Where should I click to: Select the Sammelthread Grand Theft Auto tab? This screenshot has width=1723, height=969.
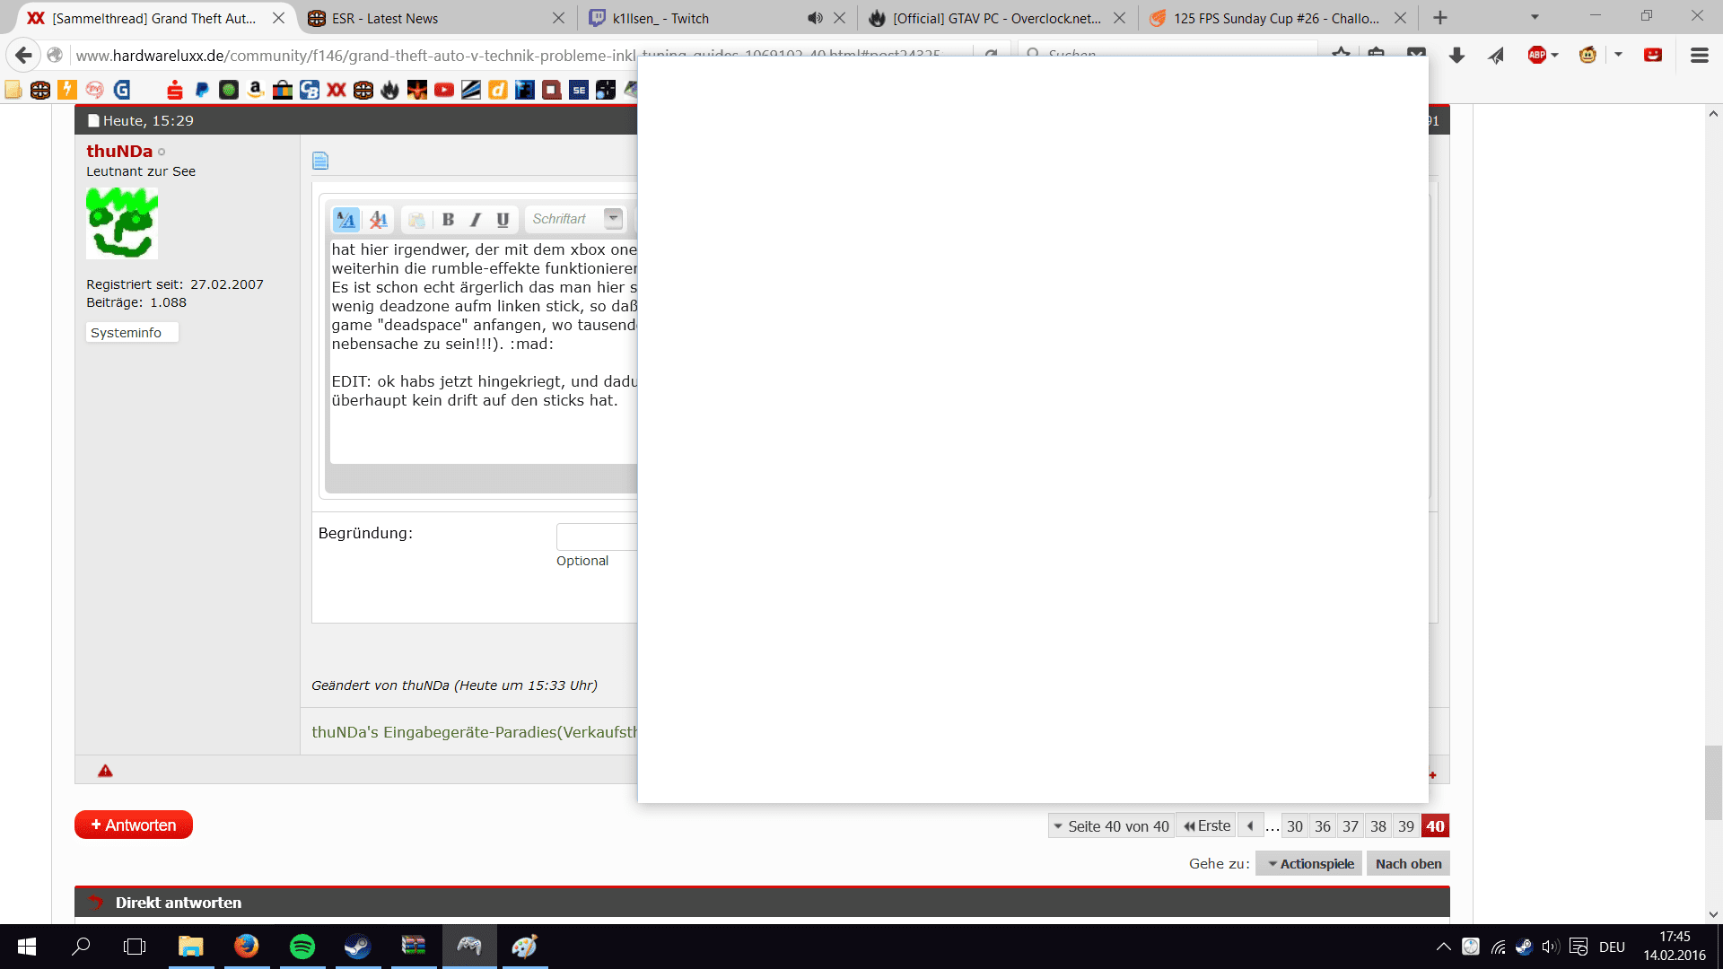pyautogui.click(x=154, y=18)
